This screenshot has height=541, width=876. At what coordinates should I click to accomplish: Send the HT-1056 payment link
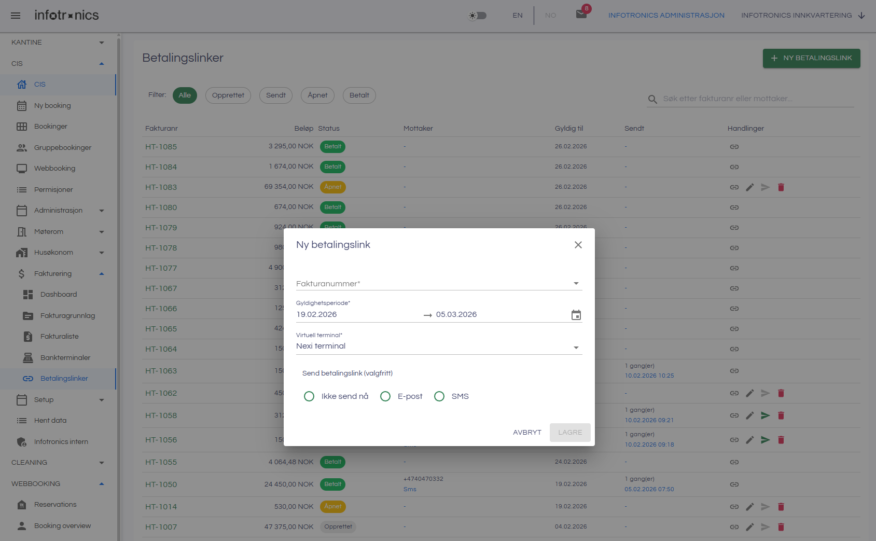pos(766,440)
